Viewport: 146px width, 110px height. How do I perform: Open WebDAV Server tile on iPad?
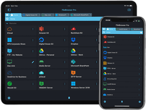[x=53, y=85]
